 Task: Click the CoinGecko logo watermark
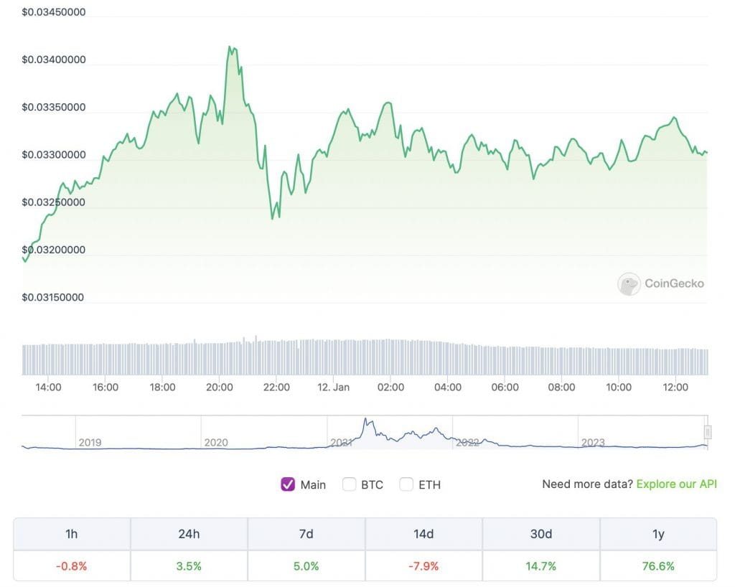tap(660, 284)
